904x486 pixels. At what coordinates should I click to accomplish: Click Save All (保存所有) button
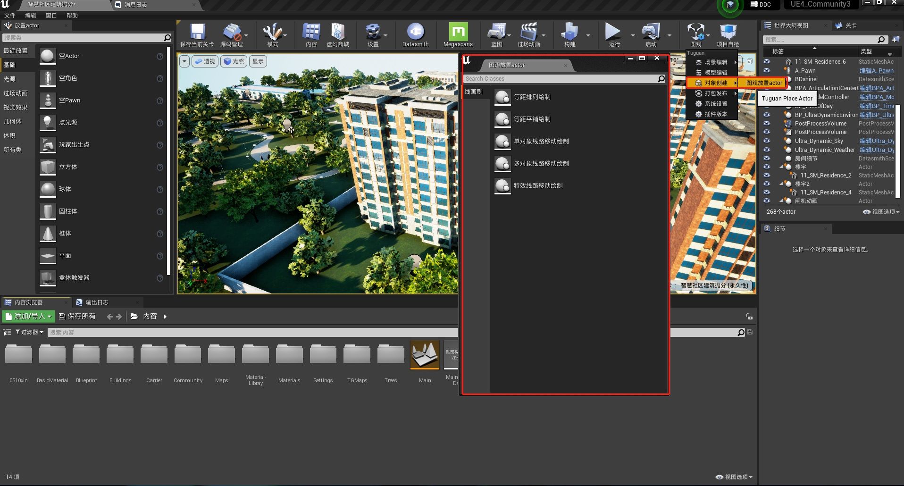[x=77, y=316]
